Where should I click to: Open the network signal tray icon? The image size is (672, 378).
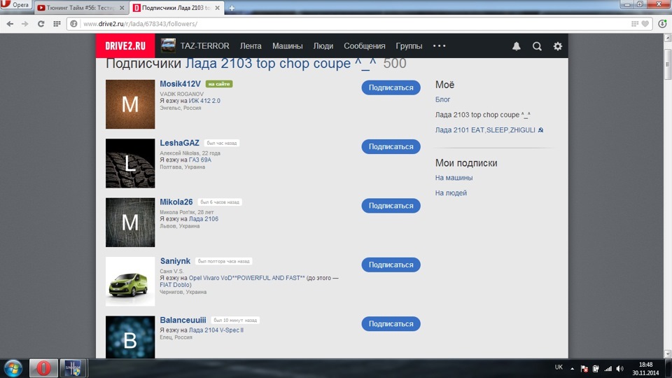coord(608,369)
